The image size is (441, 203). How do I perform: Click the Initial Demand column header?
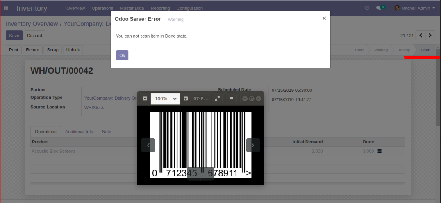(x=307, y=142)
